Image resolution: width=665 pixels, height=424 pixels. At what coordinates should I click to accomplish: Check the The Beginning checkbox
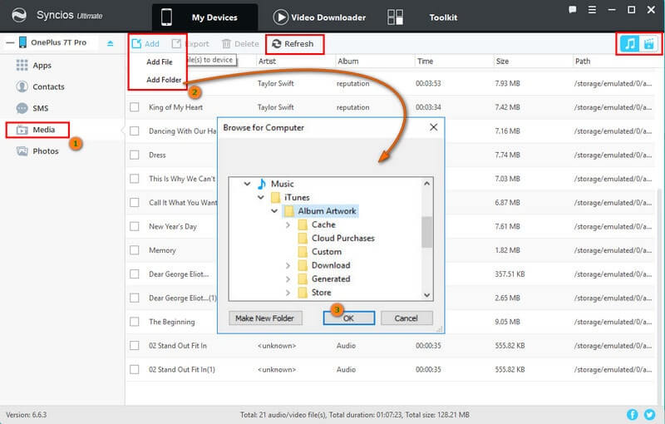135,322
